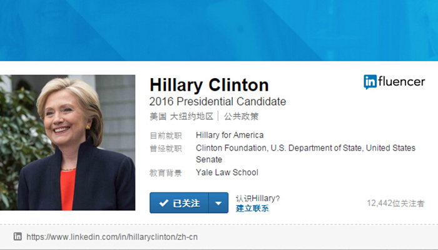The height and width of the screenshot is (250, 438).
Task: Click the small LinkedIn icon beside the URL
Action: coord(18,237)
